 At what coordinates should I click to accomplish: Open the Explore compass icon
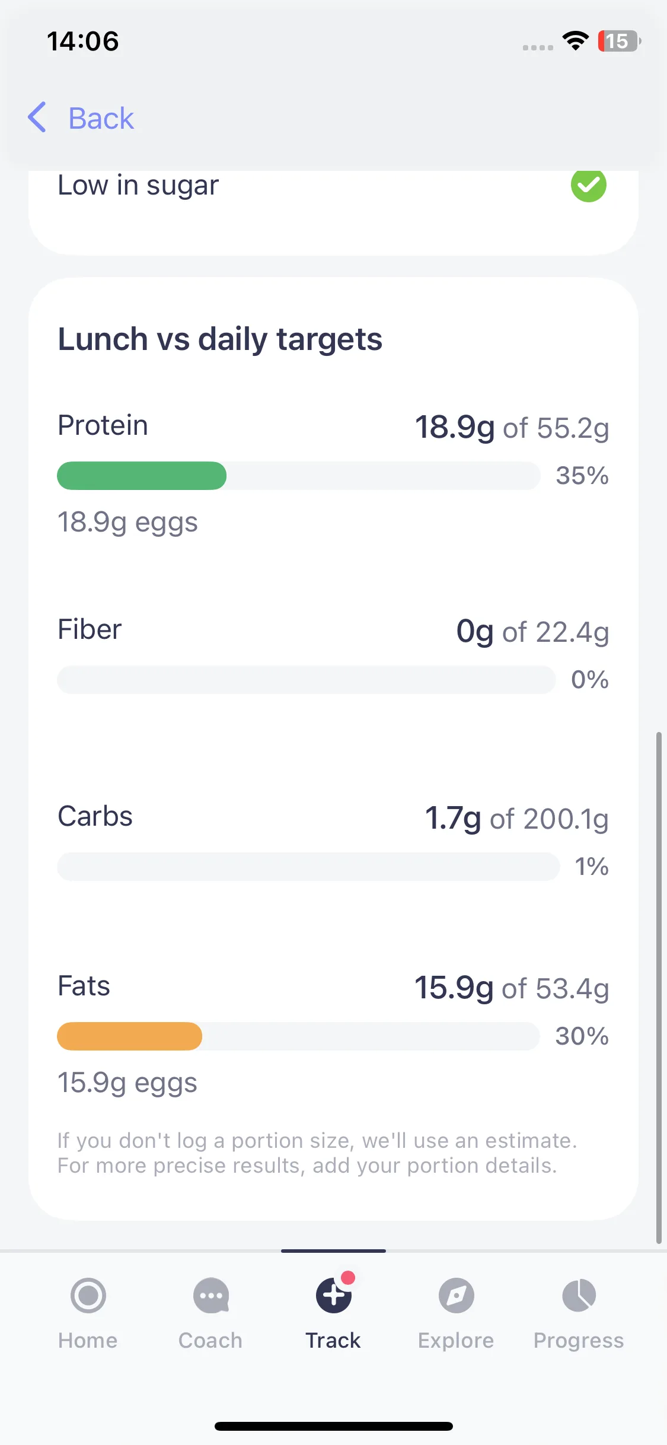click(x=457, y=1296)
